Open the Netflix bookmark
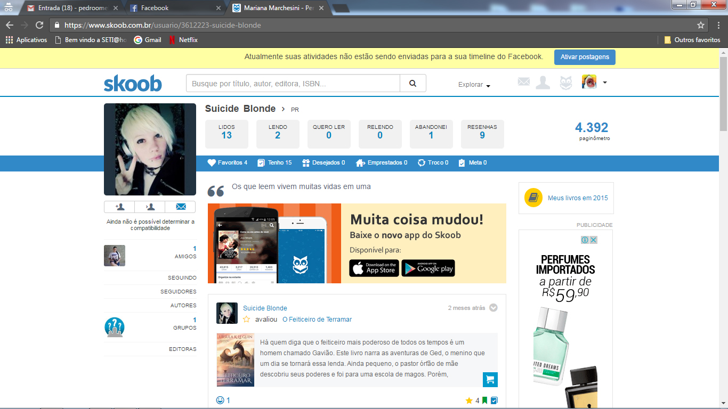The image size is (728, 409). (183, 40)
